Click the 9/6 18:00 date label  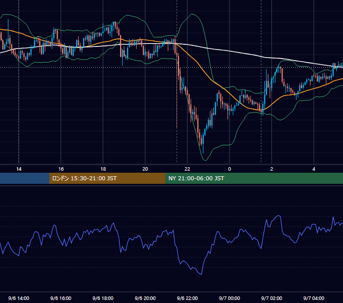(103, 298)
